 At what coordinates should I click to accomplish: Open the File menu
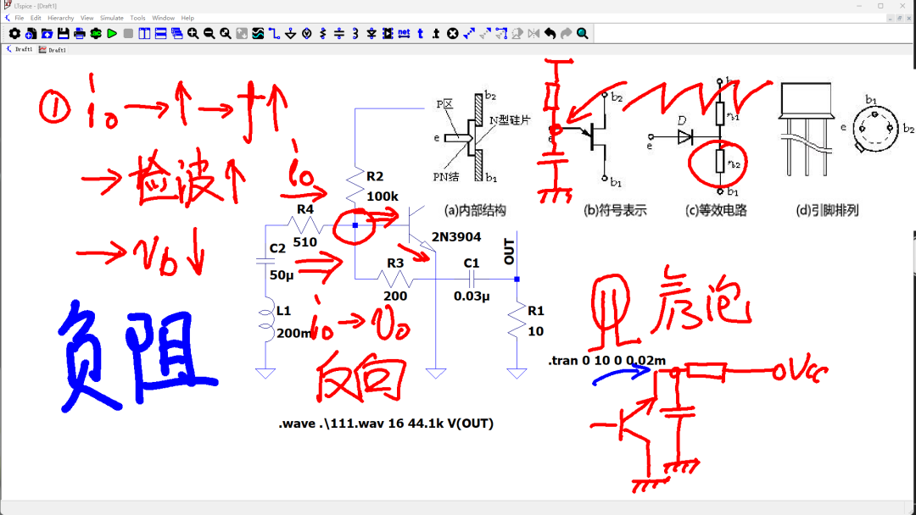tap(20, 18)
